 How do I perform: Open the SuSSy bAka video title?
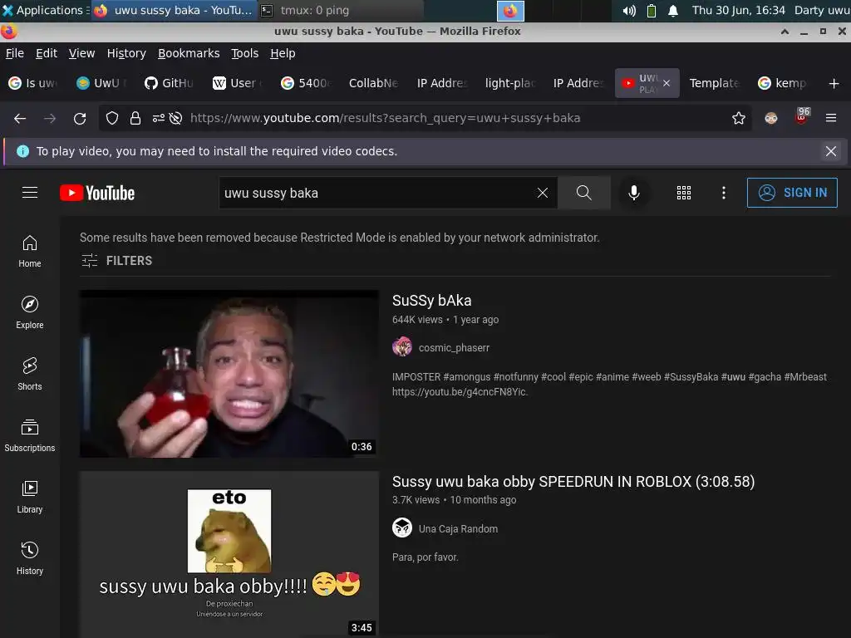pyautogui.click(x=431, y=300)
